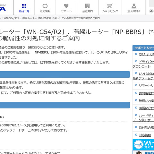Open the 無線LAN環 sidebar link
154x154 pixels.
coord(146,101)
